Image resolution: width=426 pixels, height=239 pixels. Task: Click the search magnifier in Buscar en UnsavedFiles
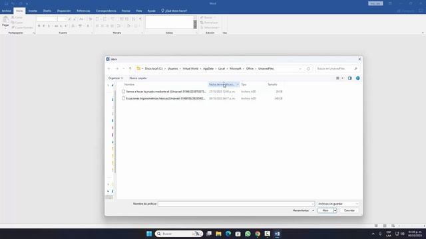(x=355, y=69)
